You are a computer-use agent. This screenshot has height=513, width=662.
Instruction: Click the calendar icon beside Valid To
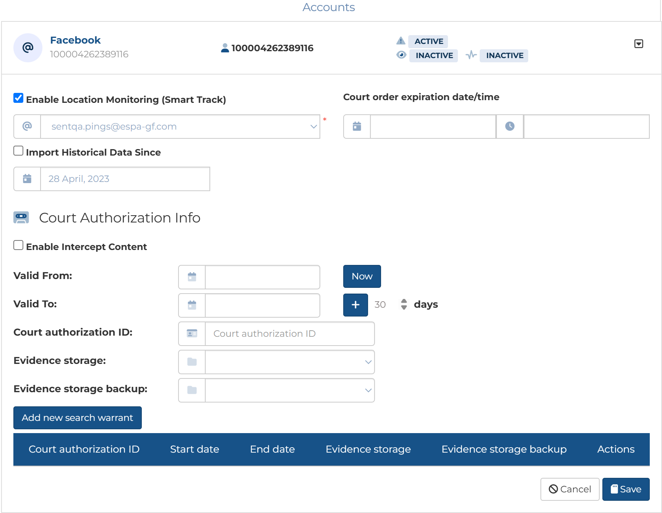tap(192, 305)
